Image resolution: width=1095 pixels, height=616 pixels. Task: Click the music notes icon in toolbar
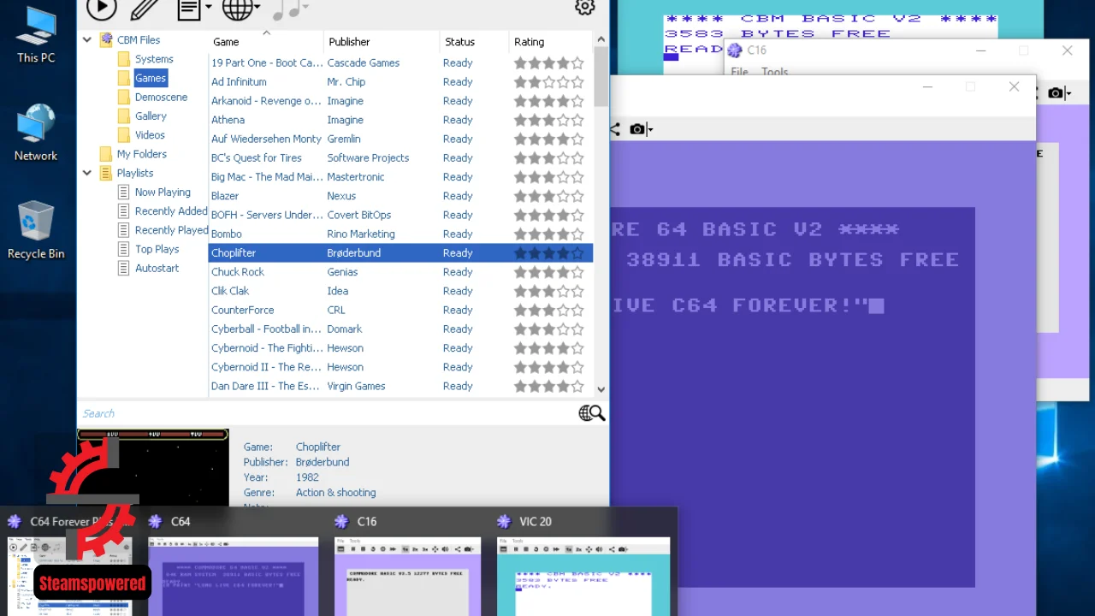pos(285,9)
